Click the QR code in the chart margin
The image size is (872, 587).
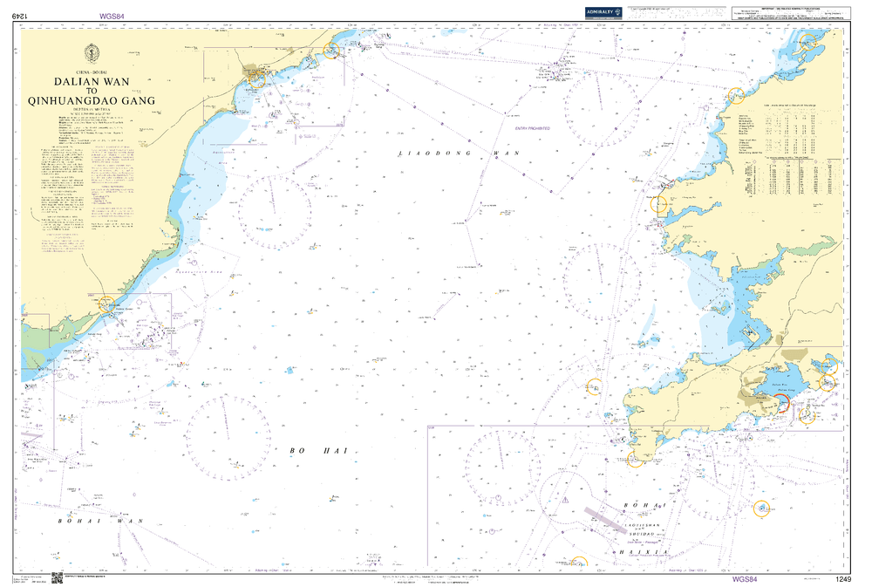[x=58, y=578]
